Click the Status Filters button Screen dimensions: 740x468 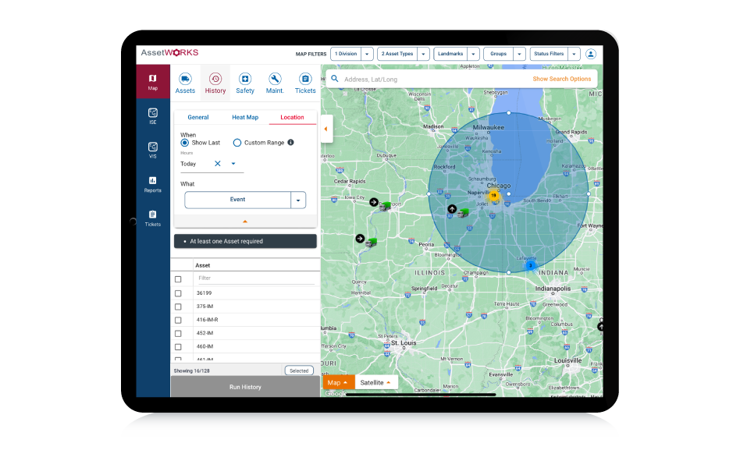[549, 54]
